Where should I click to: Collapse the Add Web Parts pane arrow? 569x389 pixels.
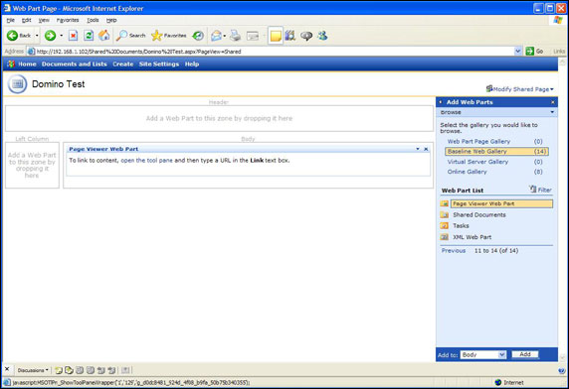(441, 102)
